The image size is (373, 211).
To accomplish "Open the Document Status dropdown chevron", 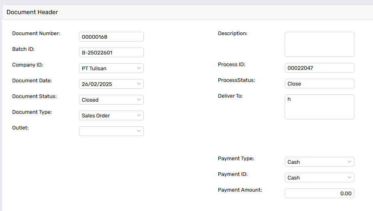I will tap(139, 100).
